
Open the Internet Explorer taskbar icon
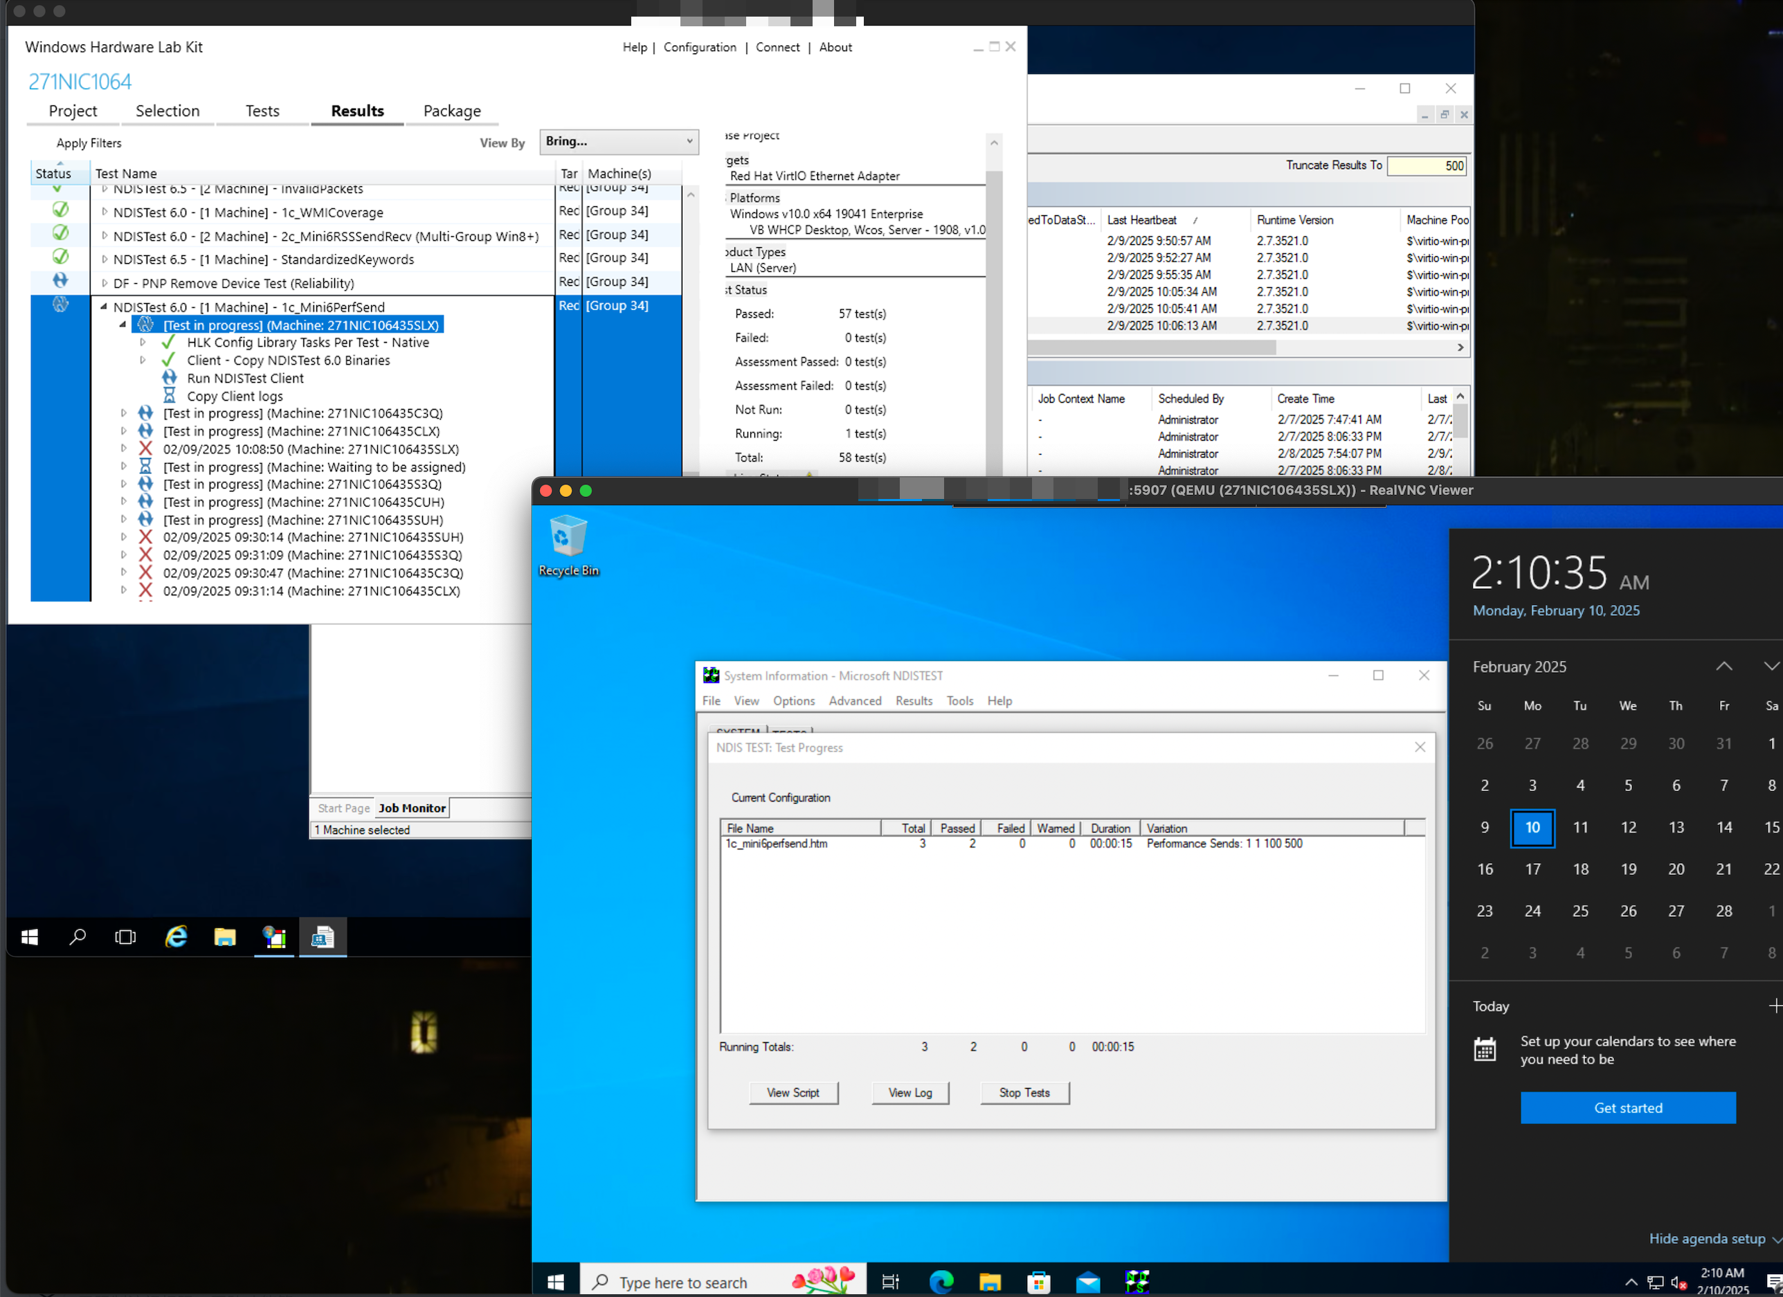[x=175, y=936]
